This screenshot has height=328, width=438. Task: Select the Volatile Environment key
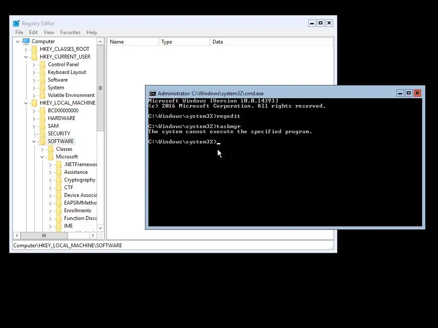[71, 95]
